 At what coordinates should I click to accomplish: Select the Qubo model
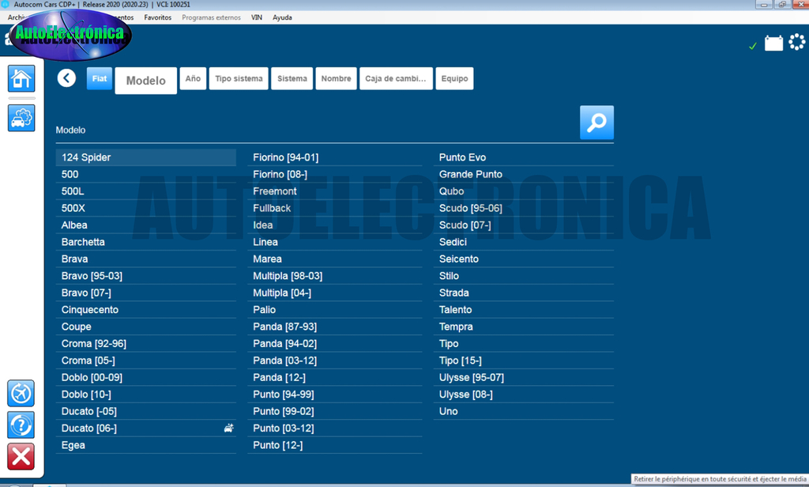tap(524, 191)
